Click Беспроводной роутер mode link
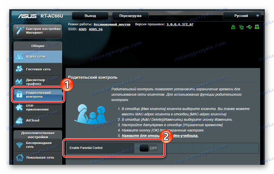This screenshot has width=274, height=174. pyautogui.click(x=112, y=24)
